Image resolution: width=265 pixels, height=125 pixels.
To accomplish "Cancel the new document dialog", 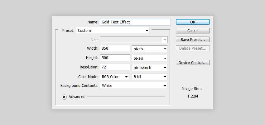I will coord(193,31).
